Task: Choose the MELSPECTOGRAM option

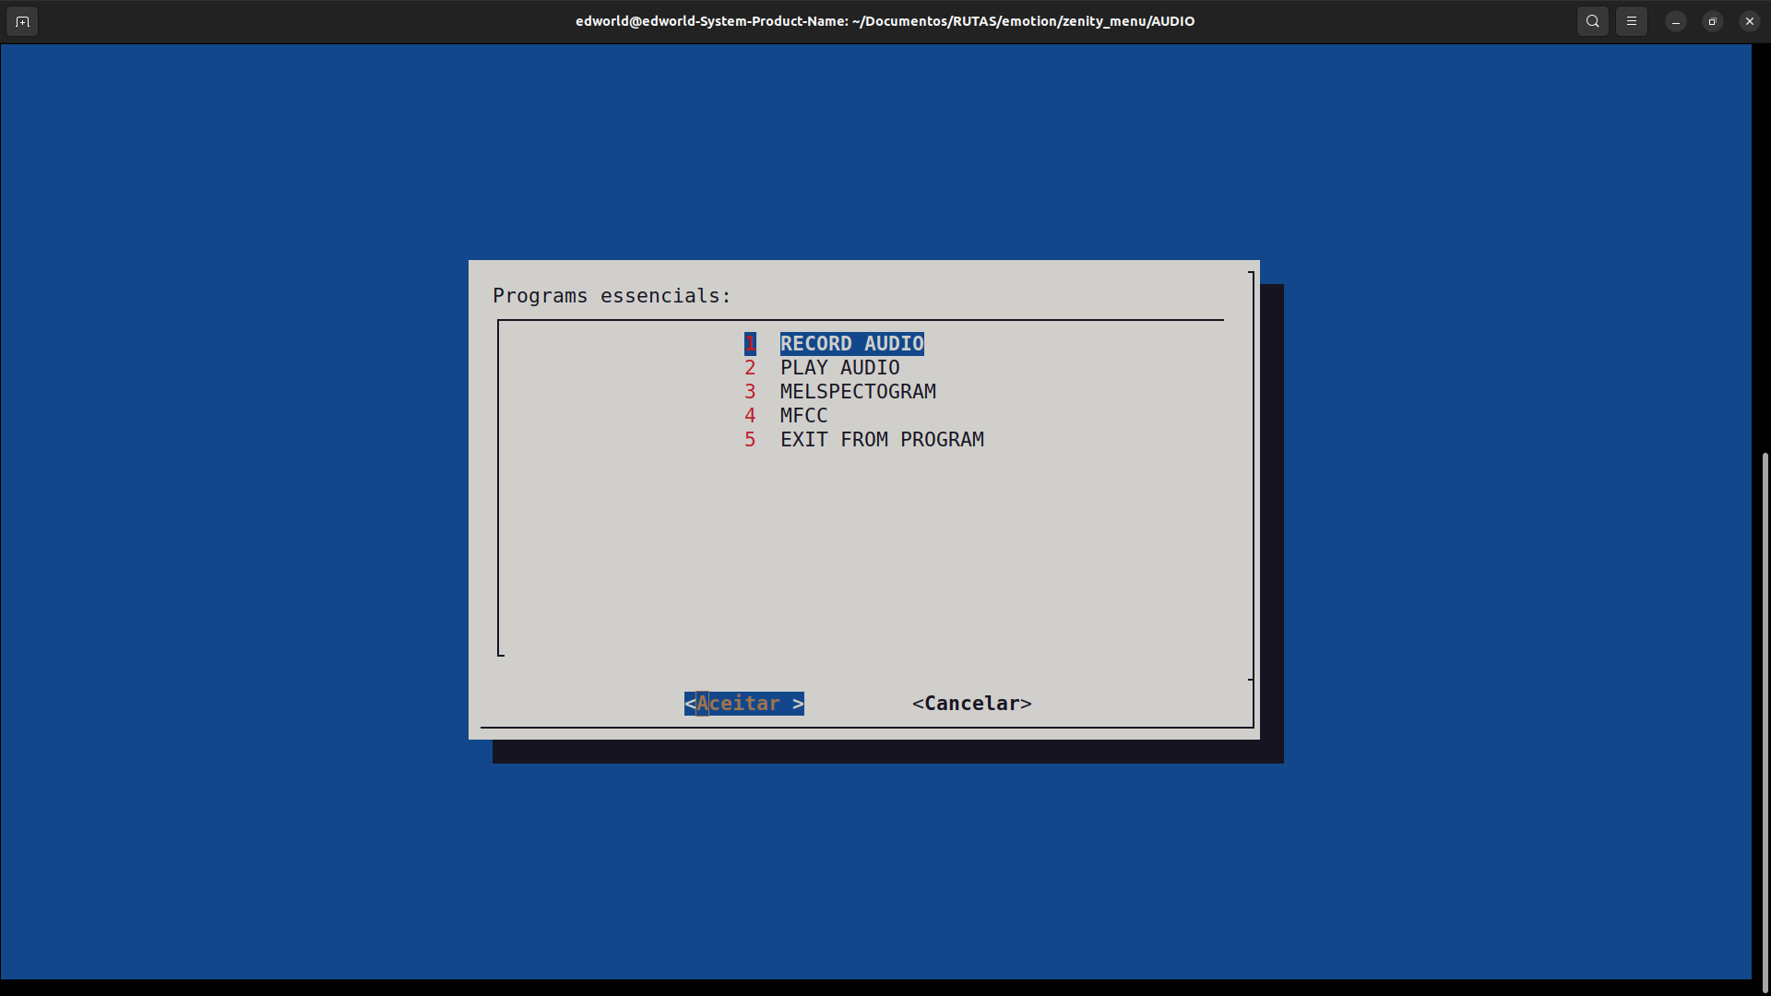Action: pos(858,392)
